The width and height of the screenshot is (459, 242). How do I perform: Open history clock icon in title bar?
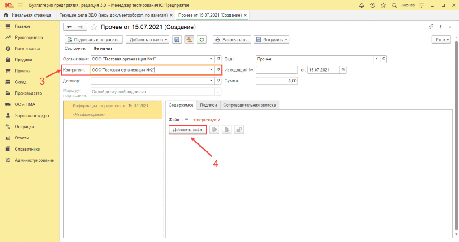click(x=373, y=5)
